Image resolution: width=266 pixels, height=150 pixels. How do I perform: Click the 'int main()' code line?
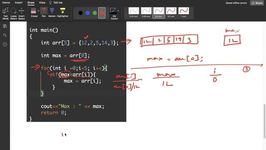(44, 30)
